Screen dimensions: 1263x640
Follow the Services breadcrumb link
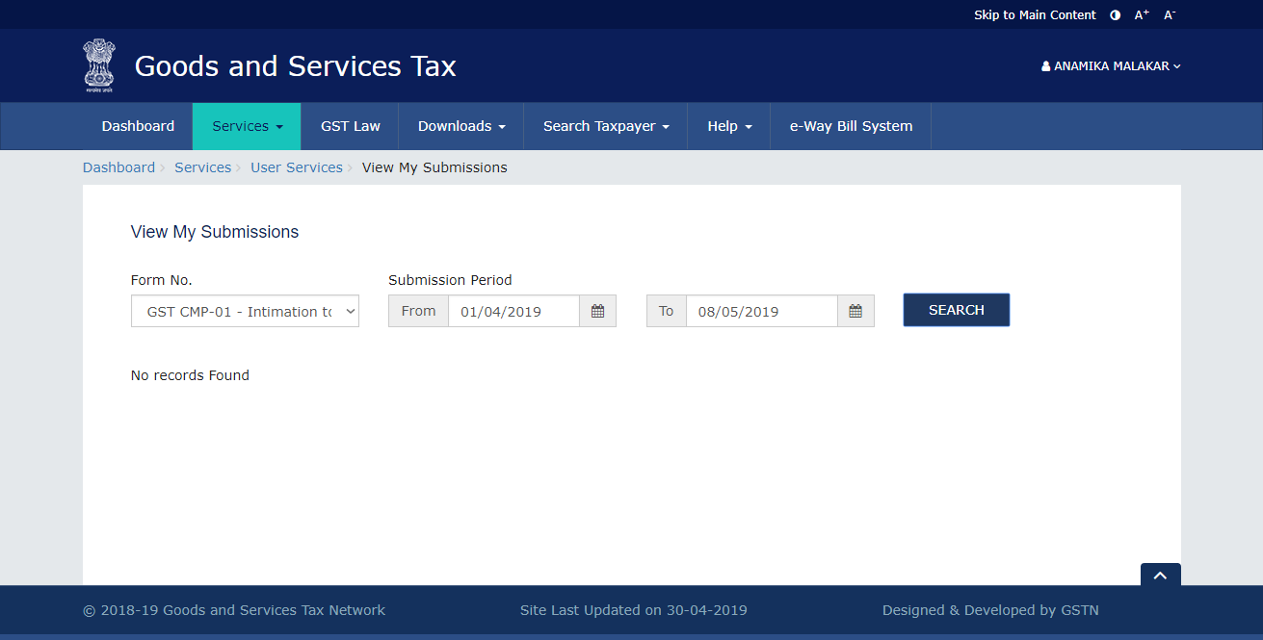point(202,167)
